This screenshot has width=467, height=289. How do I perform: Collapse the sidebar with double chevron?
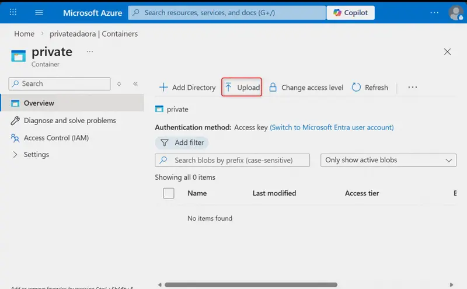tap(135, 83)
